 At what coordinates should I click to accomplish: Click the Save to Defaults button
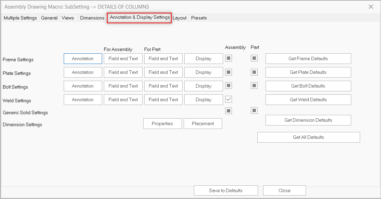tap(226, 190)
